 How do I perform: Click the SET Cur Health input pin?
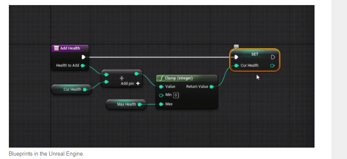tap(237, 65)
